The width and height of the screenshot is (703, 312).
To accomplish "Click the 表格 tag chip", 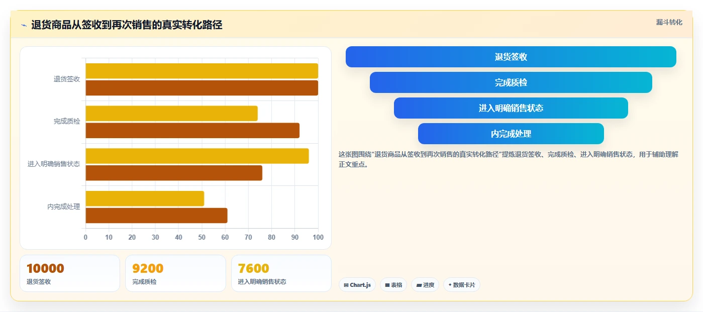I will pos(393,285).
